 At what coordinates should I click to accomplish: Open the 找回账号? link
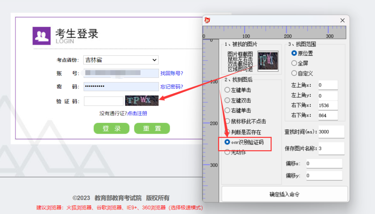click(172, 73)
